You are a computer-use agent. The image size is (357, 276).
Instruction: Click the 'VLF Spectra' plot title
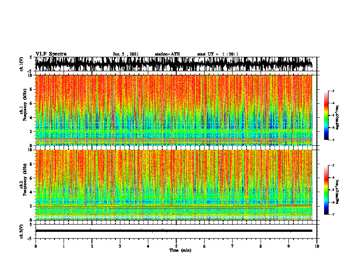click(51, 54)
